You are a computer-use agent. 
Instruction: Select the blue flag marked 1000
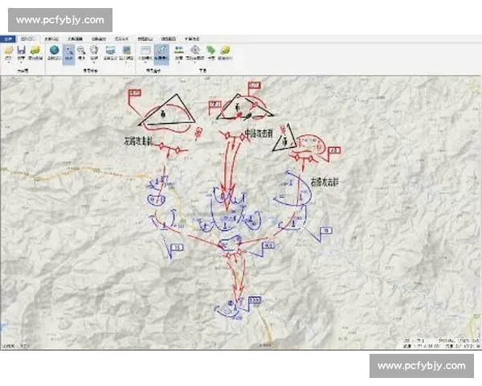(x=255, y=301)
